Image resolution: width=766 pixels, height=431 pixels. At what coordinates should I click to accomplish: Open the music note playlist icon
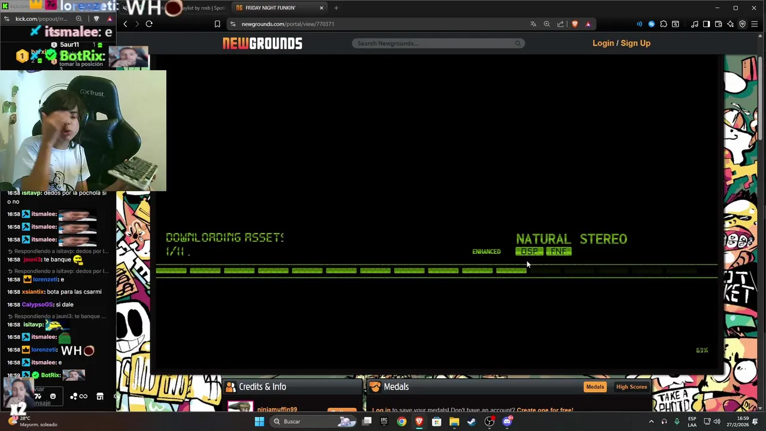(694, 24)
